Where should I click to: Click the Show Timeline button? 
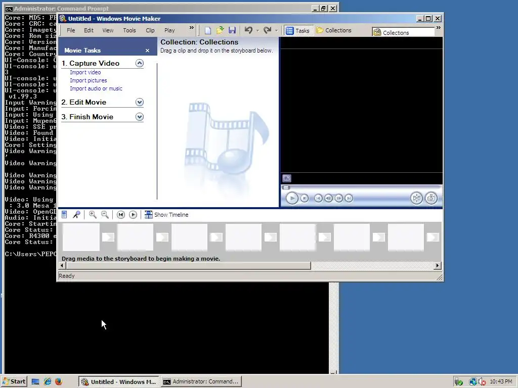coord(166,215)
